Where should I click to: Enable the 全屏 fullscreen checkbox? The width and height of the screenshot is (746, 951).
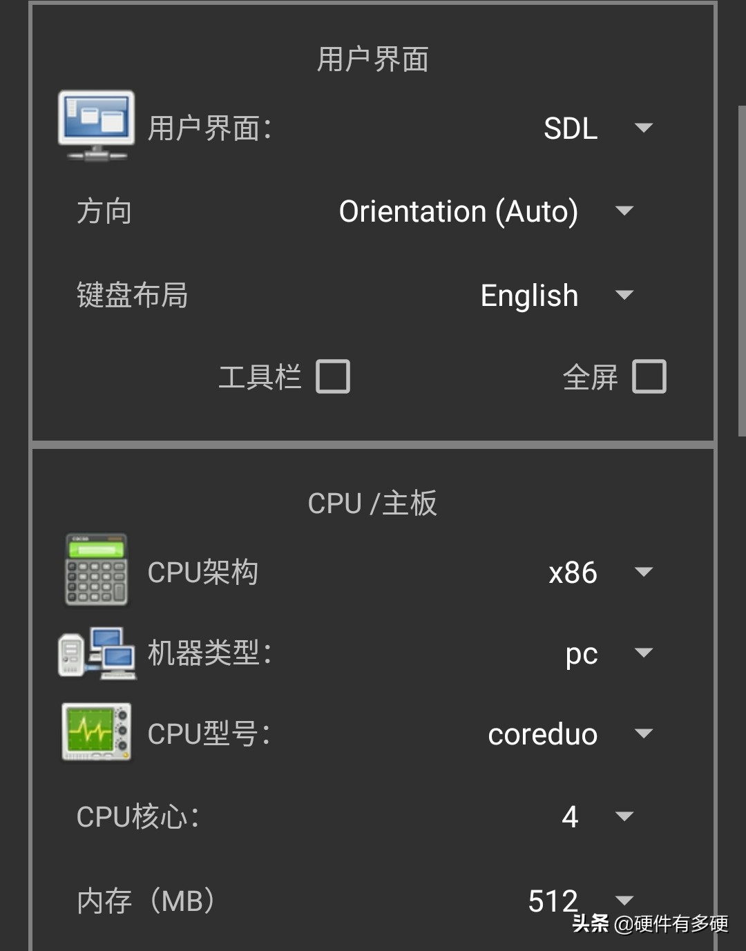click(x=649, y=376)
